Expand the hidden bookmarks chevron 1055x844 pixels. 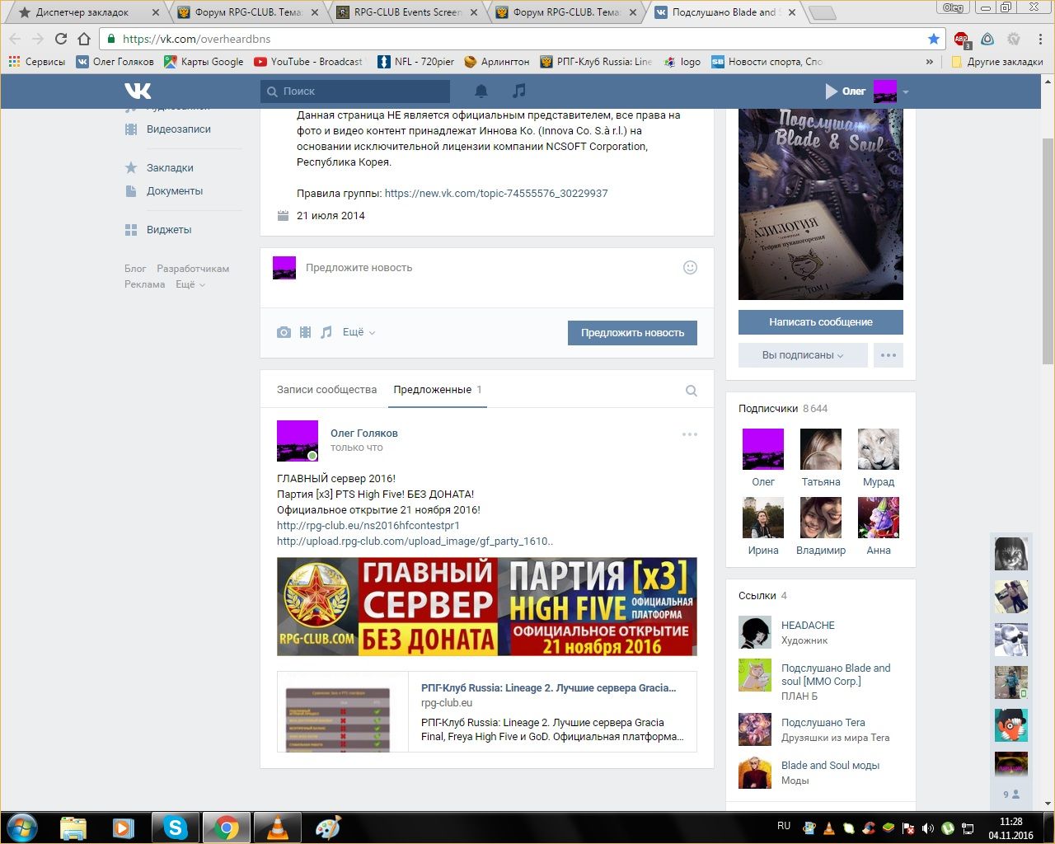pos(930,62)
